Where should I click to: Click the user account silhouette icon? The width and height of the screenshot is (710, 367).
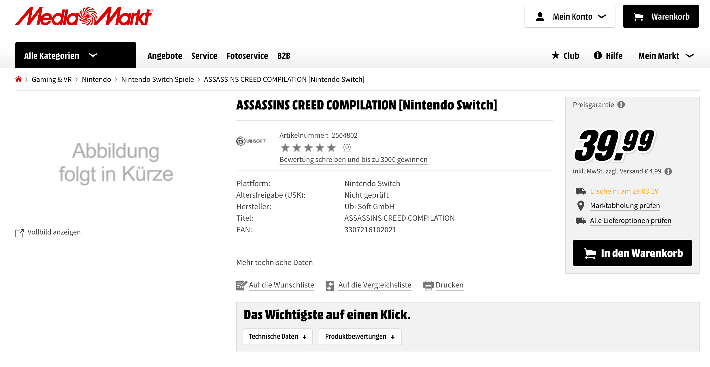pyautogui.click(x=540, y=16)
